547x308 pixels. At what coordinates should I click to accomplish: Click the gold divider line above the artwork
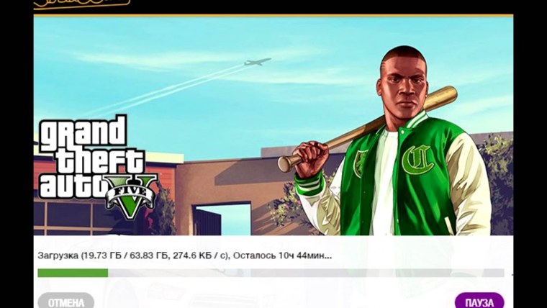[273, 15]
